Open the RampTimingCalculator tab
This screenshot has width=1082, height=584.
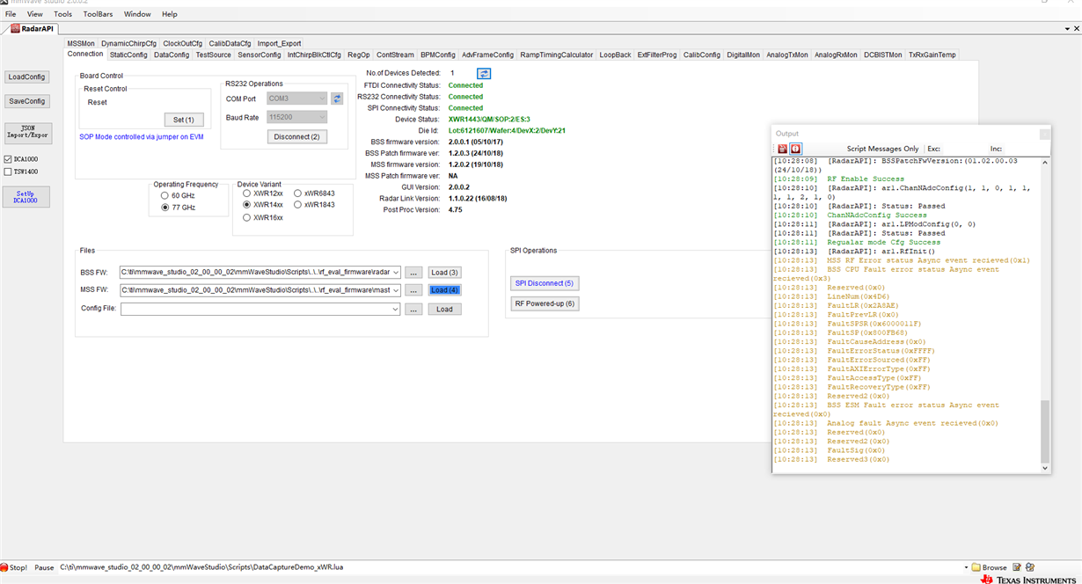point(557,55)
